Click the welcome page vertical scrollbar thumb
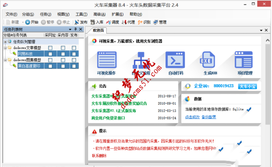 tap(268, 84)
